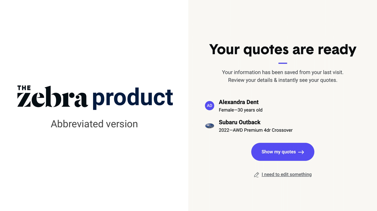
Task: Click the small THE text above zebra
Action: click(24, 88)
